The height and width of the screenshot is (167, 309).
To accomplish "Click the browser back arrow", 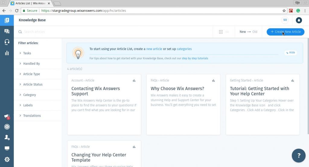I will (4, 11).
